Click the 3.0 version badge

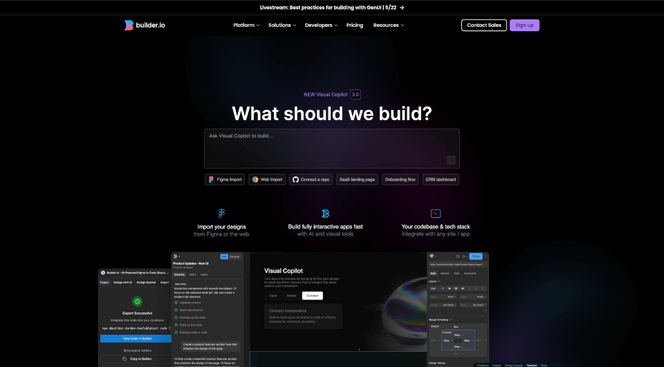tap(356, 95)
